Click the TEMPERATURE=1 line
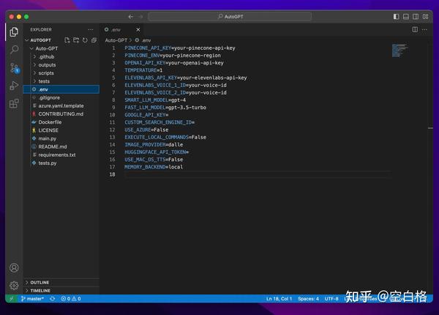This screenshot has height=315, width=439. click(143, 70)
